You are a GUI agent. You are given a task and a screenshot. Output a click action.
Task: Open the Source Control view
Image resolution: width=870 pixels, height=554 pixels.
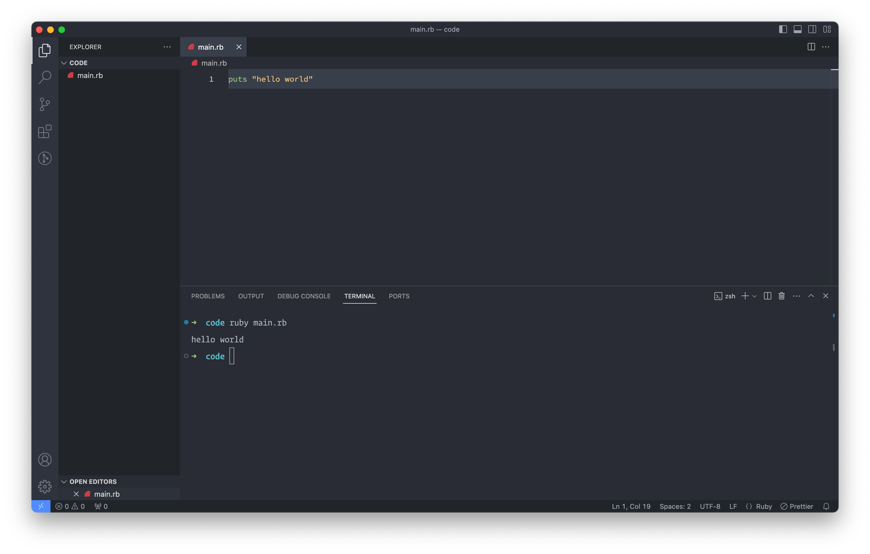click(x=45, y=104)
